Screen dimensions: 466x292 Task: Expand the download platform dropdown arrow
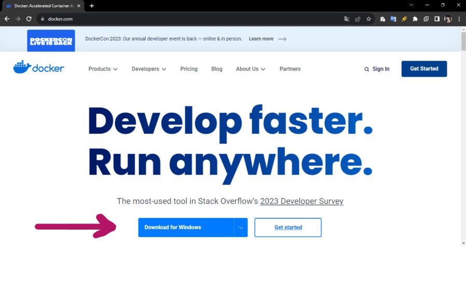pos(241,228)
